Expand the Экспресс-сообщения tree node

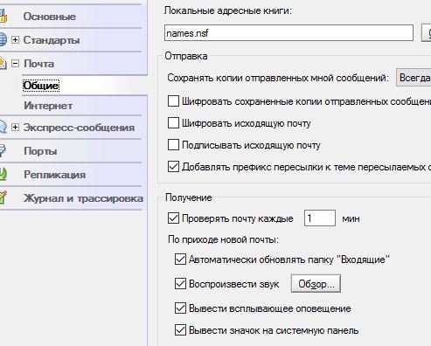15,127
